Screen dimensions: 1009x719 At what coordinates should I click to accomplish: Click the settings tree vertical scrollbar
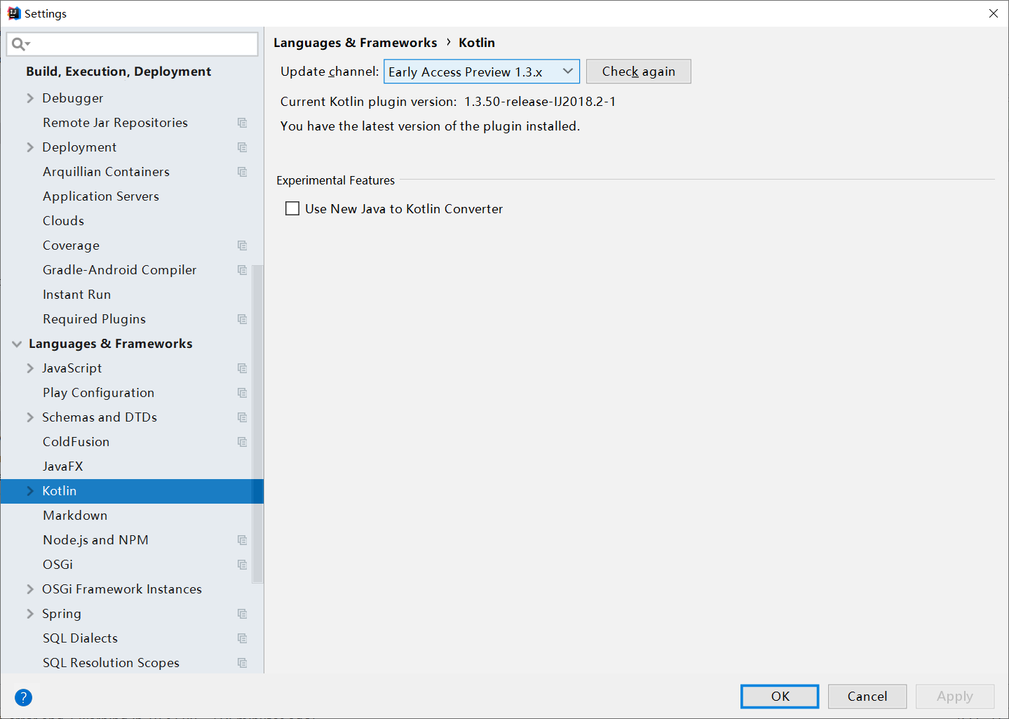pyautogui.click(x=257, y=424)
